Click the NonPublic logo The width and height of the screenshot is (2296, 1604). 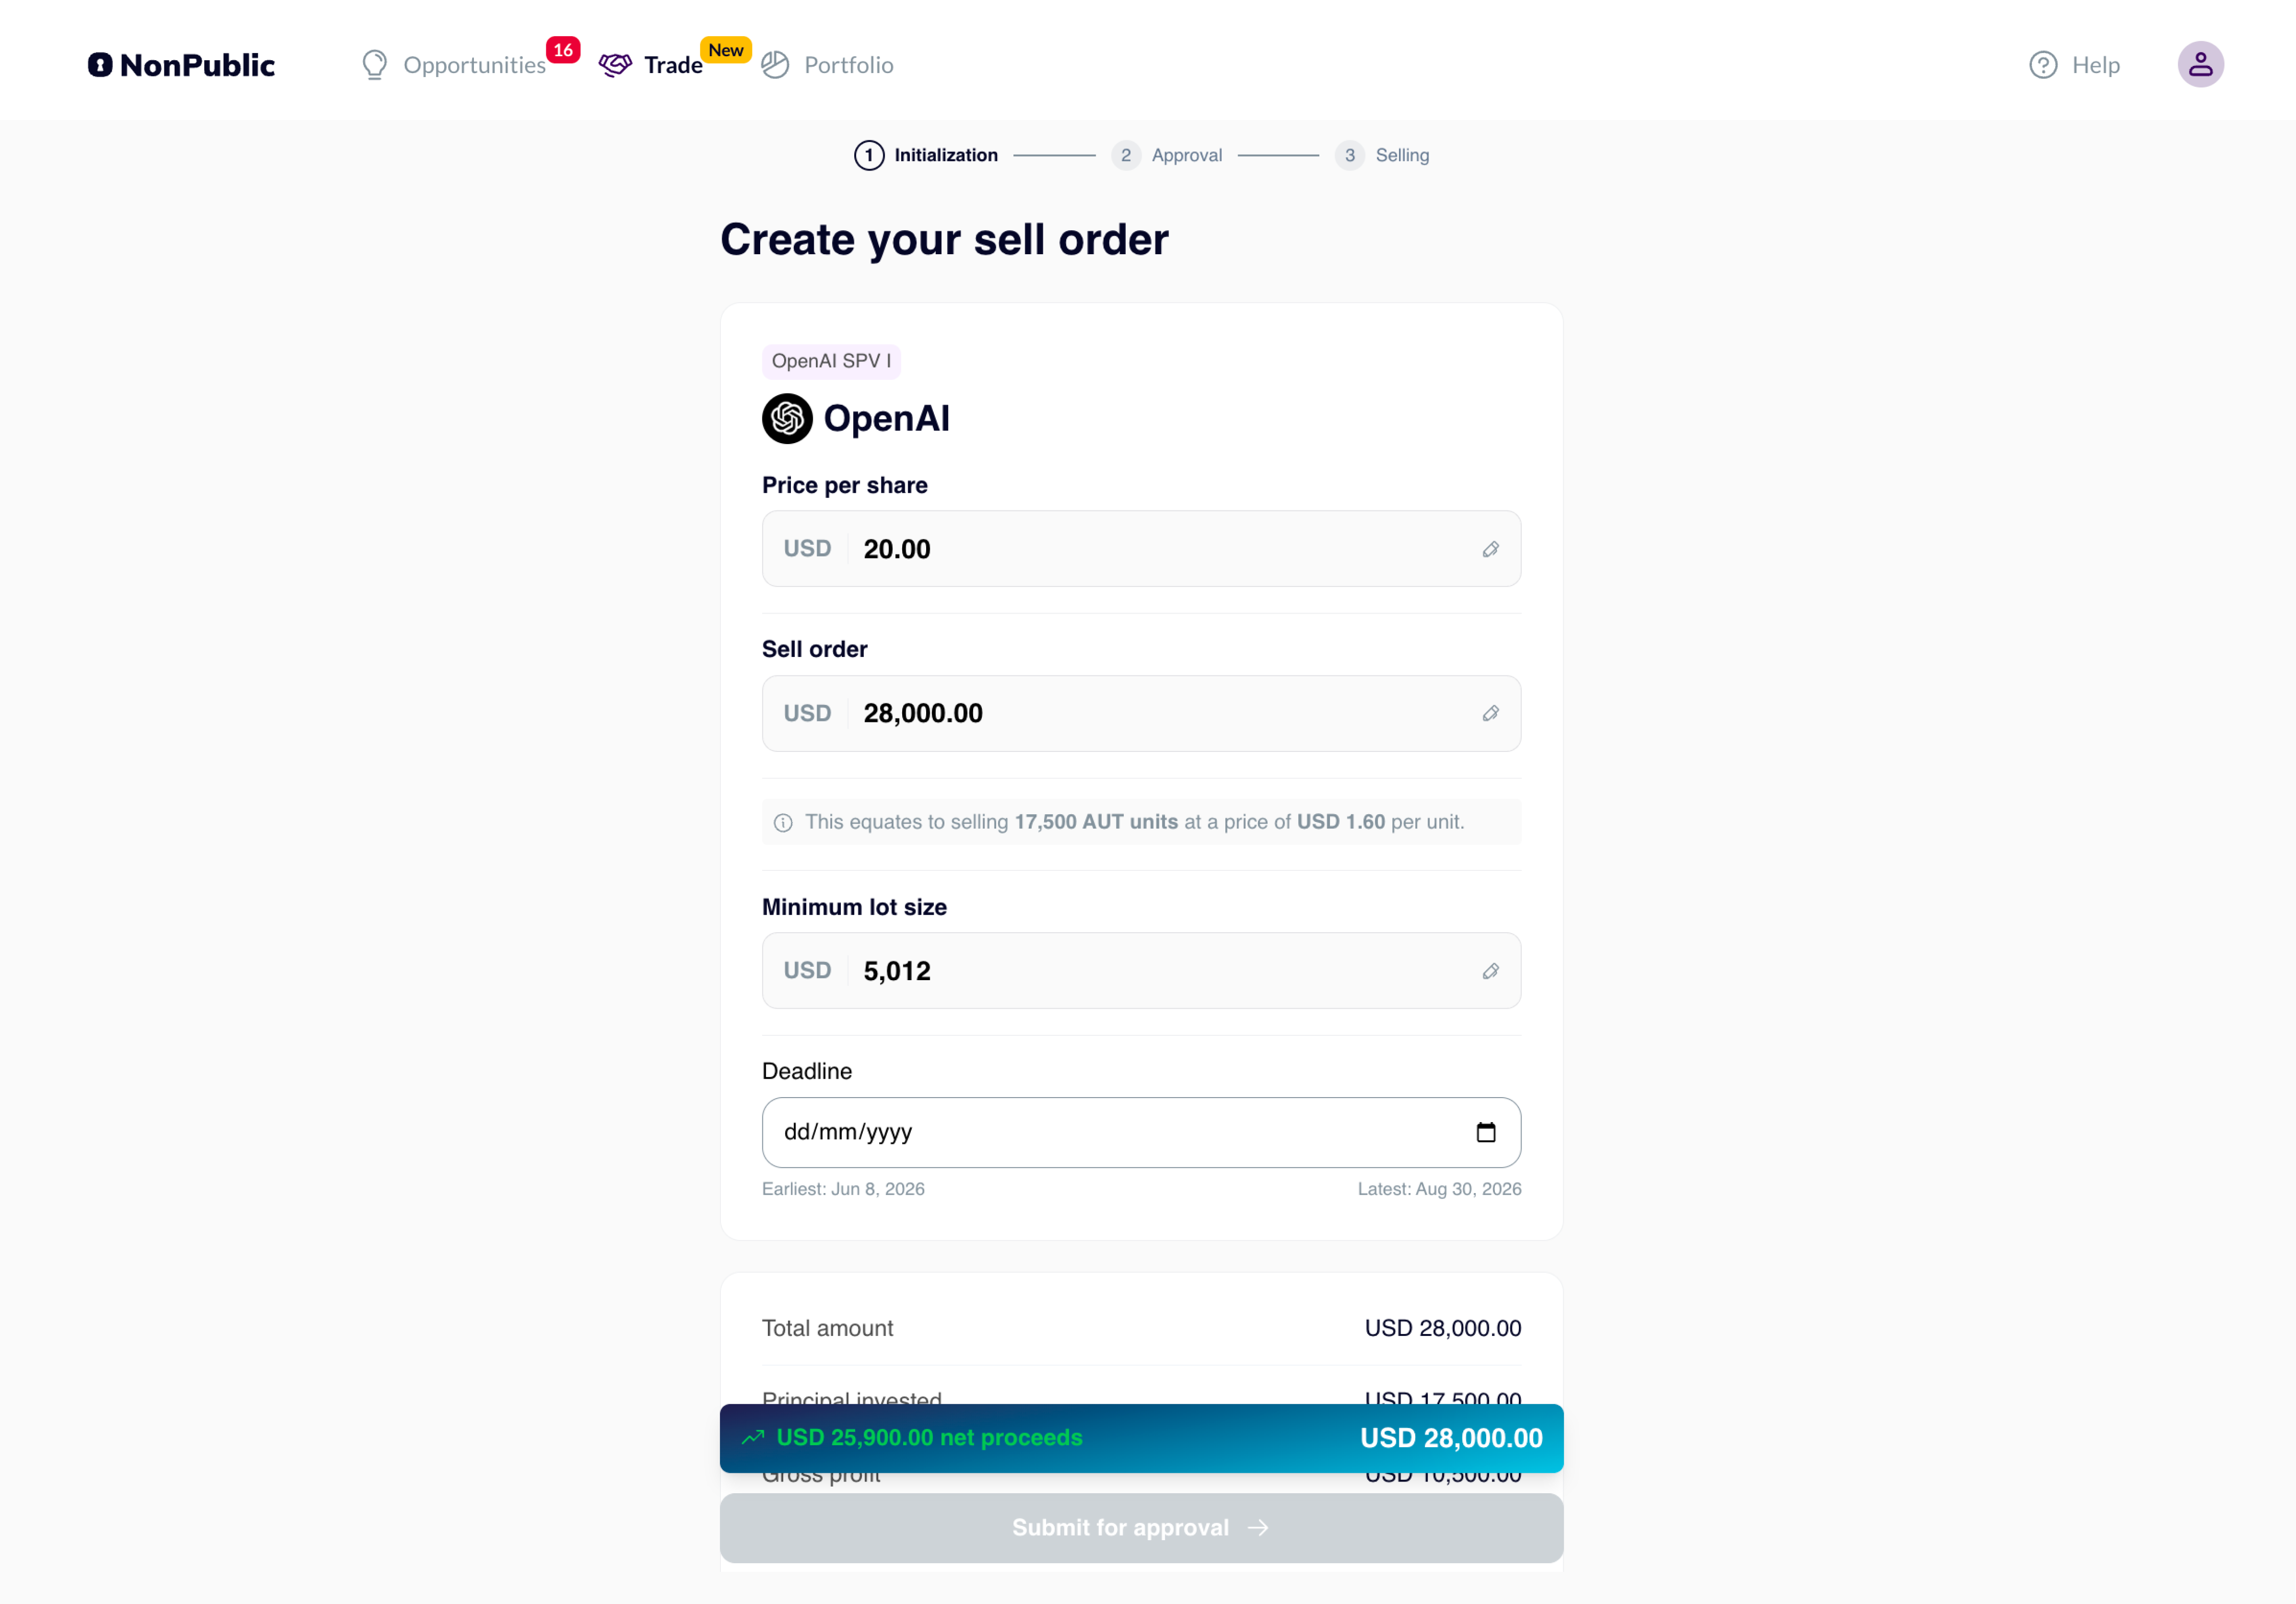pos(181,65)
